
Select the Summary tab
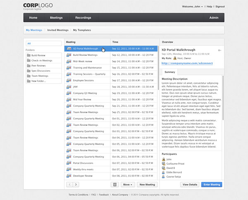pos(170,72)
